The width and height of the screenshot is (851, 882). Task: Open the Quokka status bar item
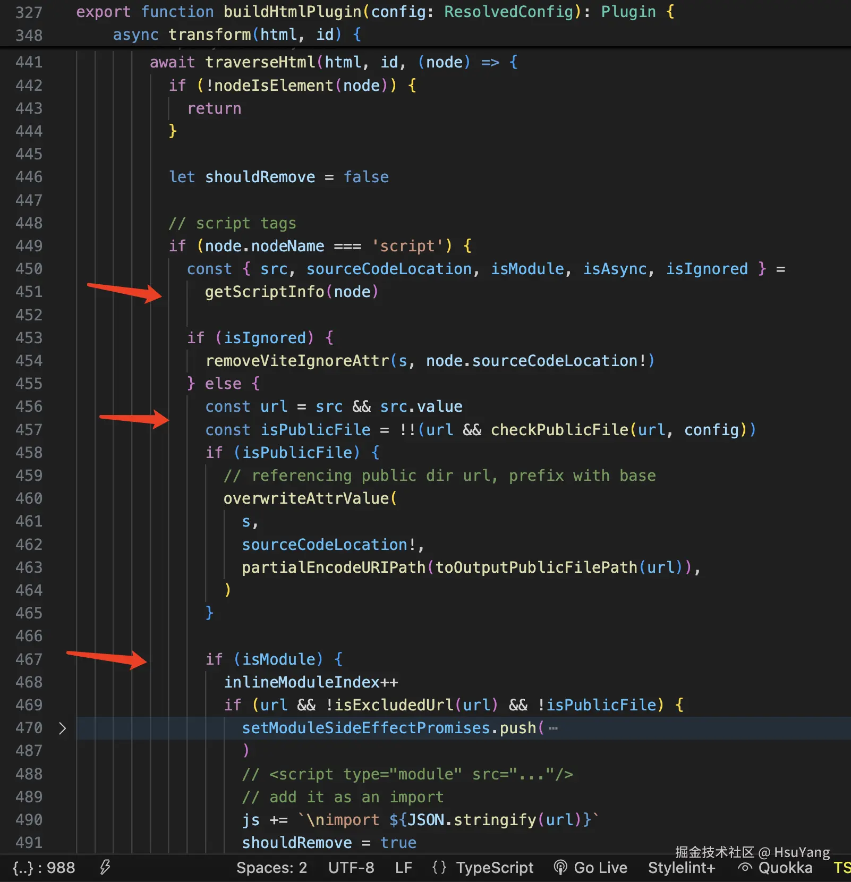coord(776,868)
